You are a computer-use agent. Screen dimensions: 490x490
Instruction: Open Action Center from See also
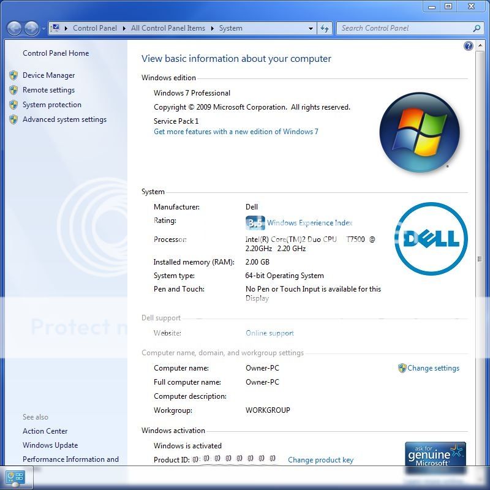[x=45, y=431]
